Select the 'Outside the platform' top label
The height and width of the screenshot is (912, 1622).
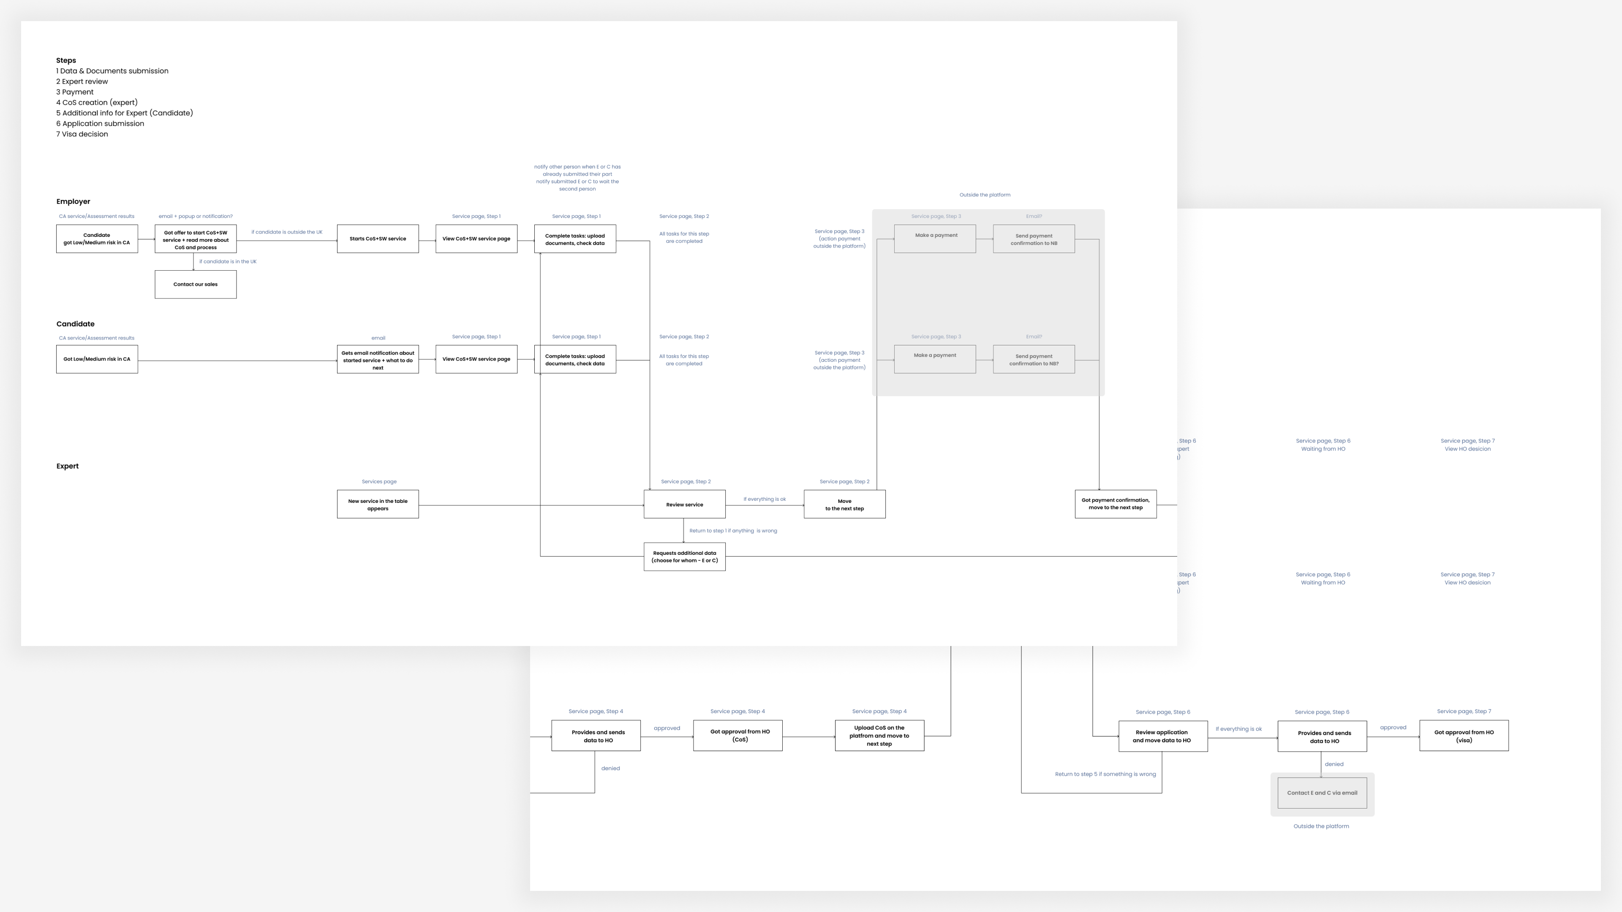pos(984,195)
